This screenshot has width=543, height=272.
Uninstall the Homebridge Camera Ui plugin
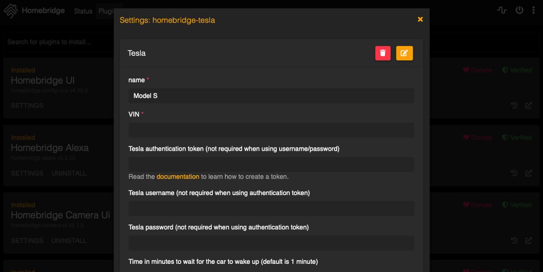70,241
